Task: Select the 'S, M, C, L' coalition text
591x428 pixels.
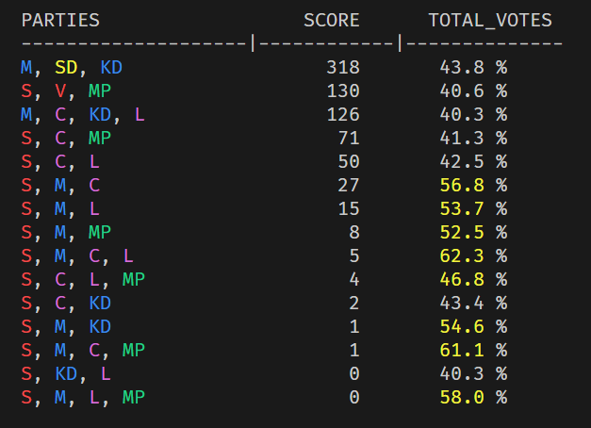Action: point(77,256)
